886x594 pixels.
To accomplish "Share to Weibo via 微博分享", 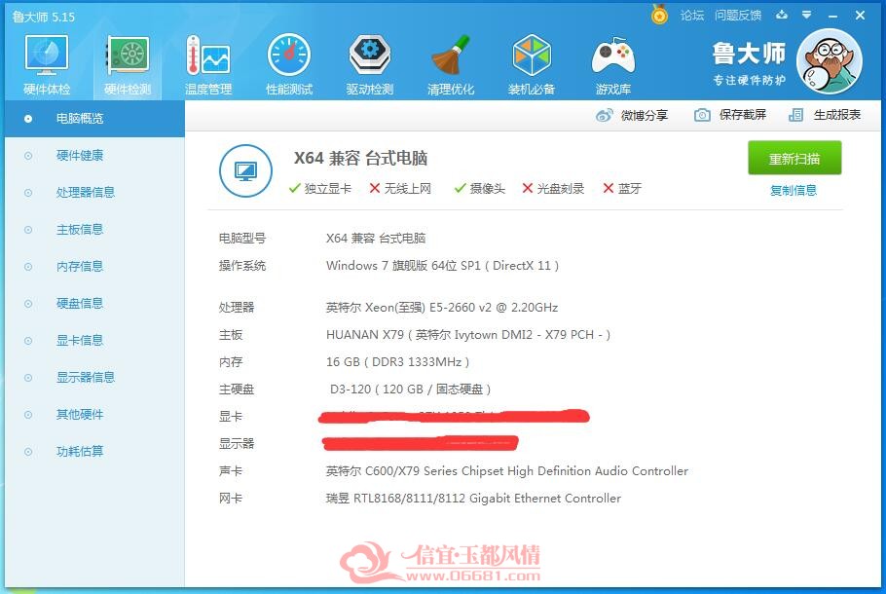I will coord(632,115).
